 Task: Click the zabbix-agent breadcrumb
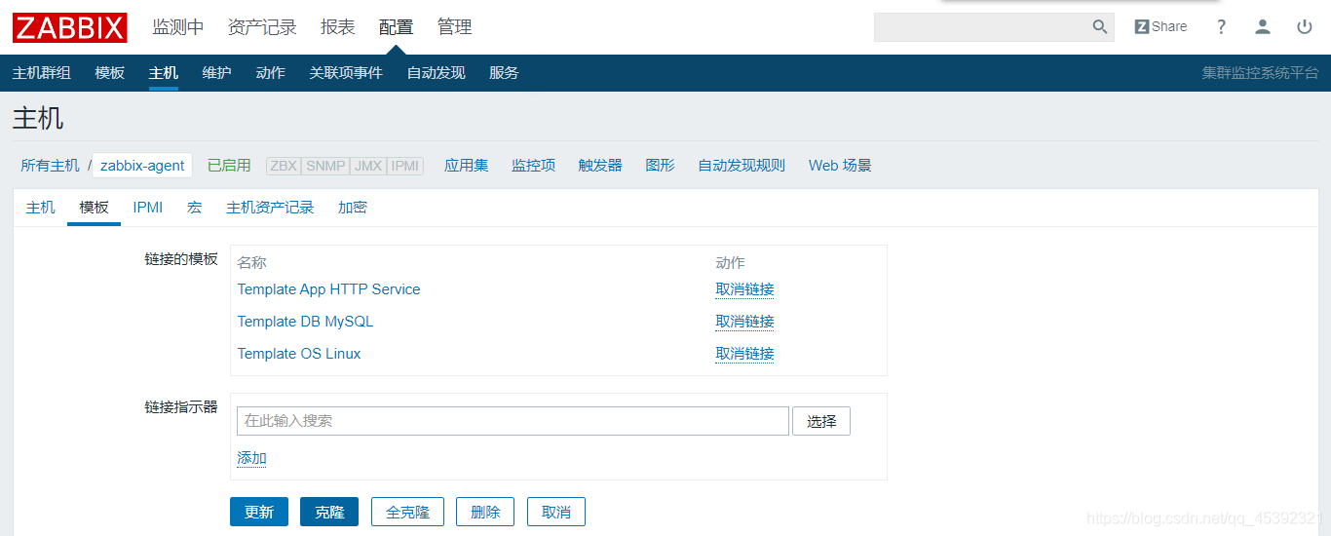(x=142, y=166)
